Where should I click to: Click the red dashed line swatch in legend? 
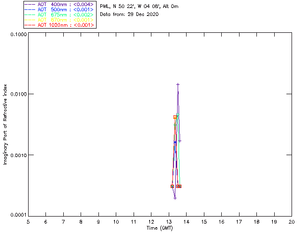[x=30, y=25]
